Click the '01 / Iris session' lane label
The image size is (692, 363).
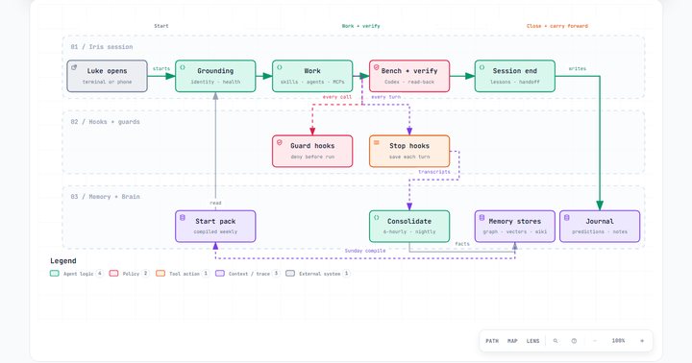tap(102, 47)
